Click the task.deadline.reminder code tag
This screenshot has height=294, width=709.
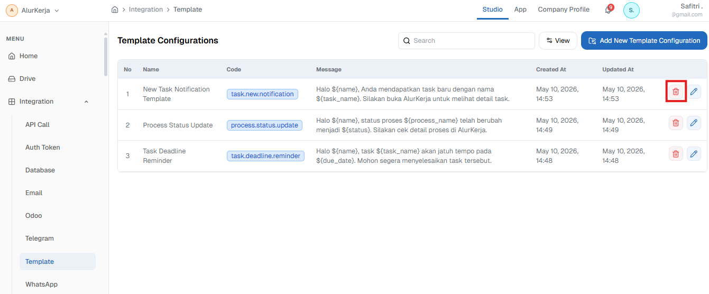point(265,156)
